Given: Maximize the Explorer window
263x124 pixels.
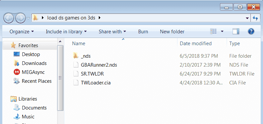Looking at the screenshot, I should (240, 7).
